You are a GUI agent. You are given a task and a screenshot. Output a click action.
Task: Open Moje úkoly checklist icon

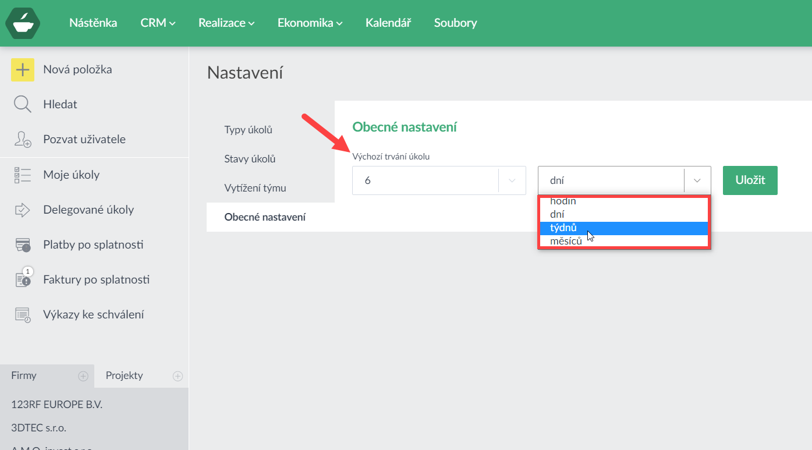click(23, 175)
